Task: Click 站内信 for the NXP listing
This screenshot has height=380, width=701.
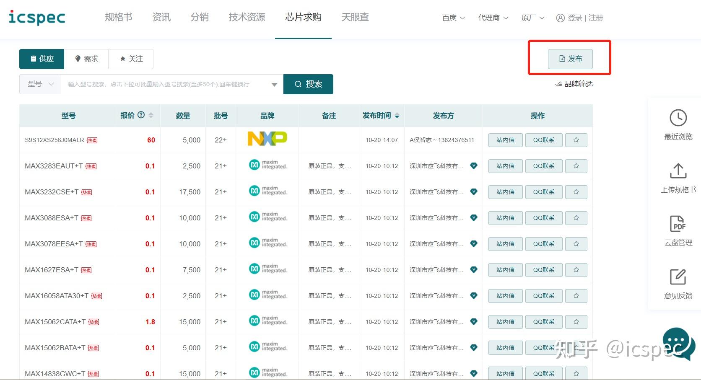Action: 505,140
